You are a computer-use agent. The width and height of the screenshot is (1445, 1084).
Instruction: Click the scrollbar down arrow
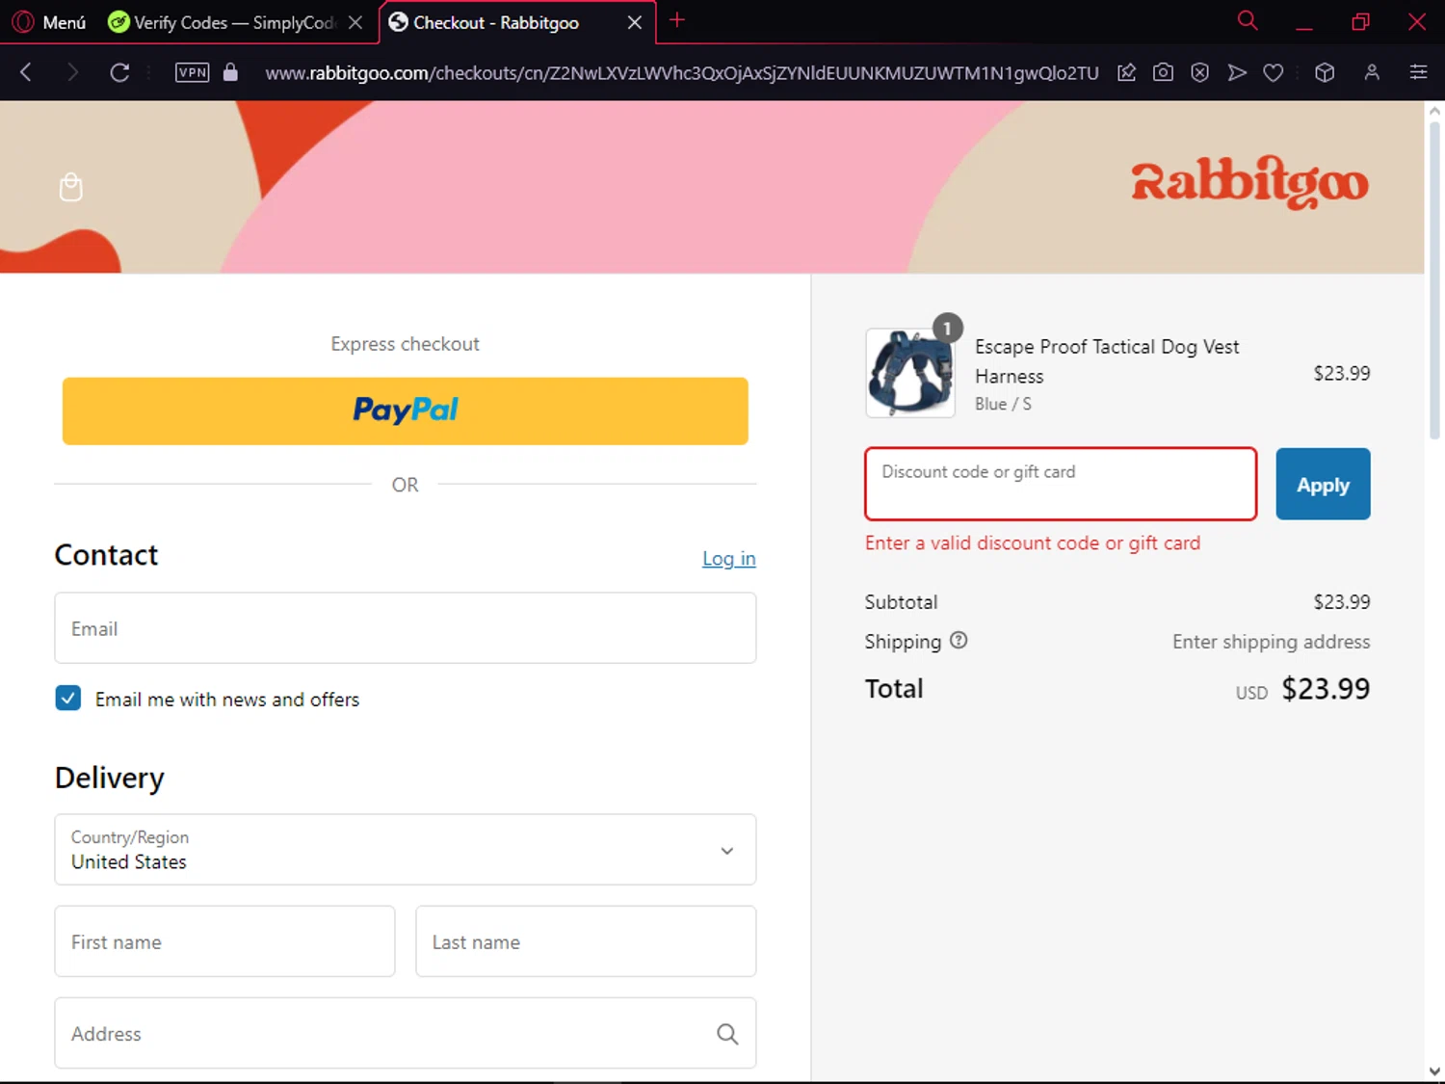tap(1434, 1071)
